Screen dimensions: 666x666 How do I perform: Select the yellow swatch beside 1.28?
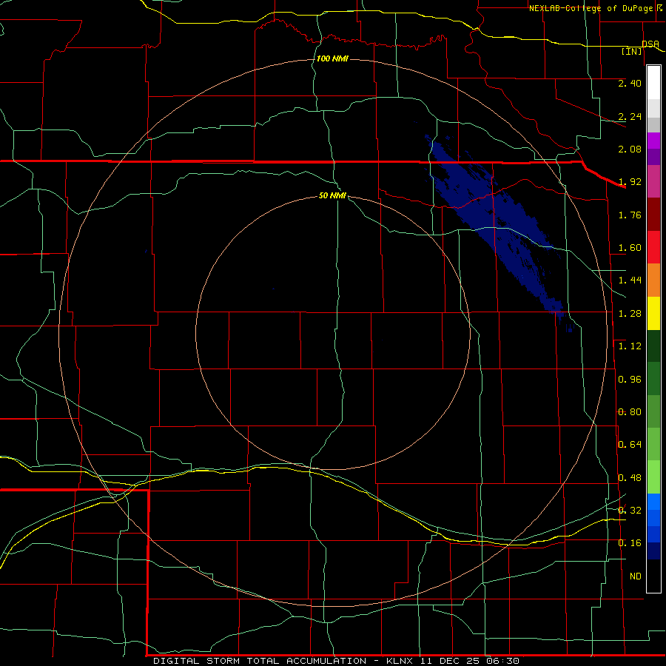(653, 313)
